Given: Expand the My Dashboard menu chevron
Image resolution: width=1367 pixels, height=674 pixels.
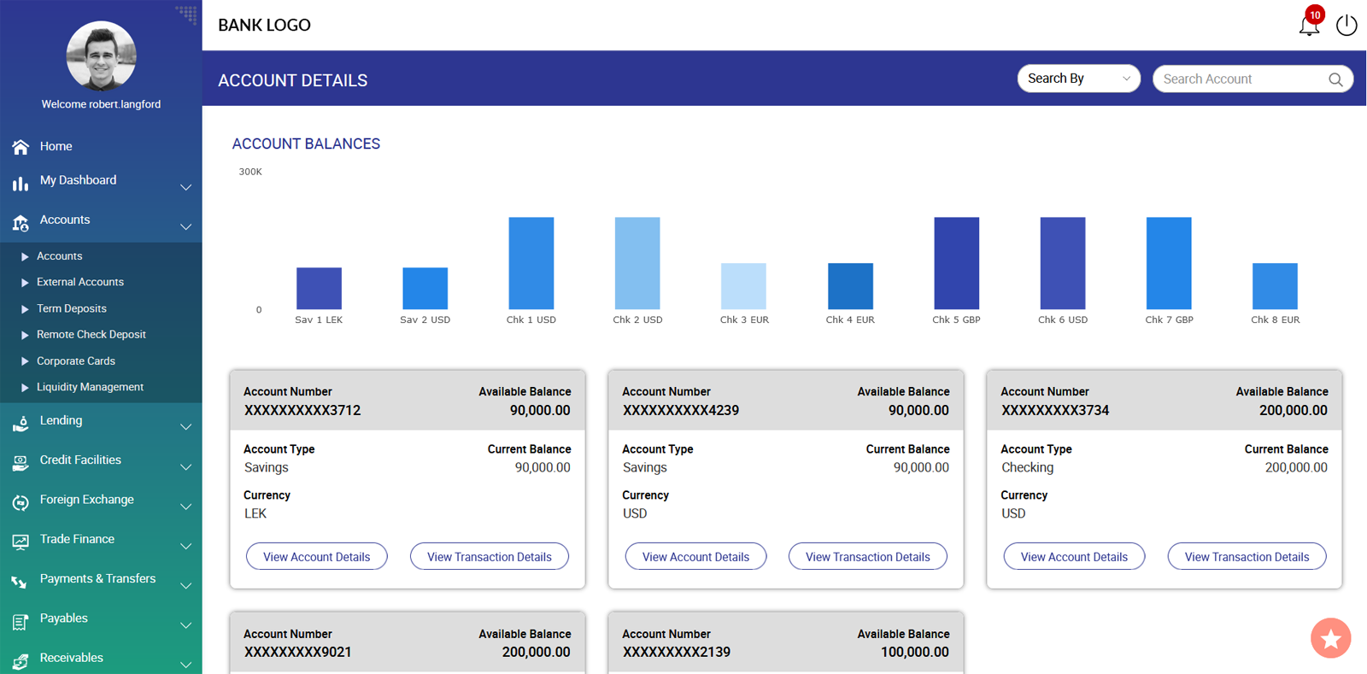Looking at the screenshot, I should pyautogui.click(x=185, y=187).
